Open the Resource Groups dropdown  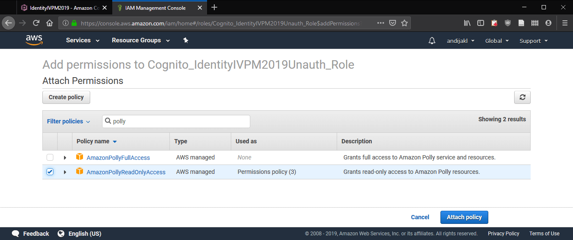point(141,40)
